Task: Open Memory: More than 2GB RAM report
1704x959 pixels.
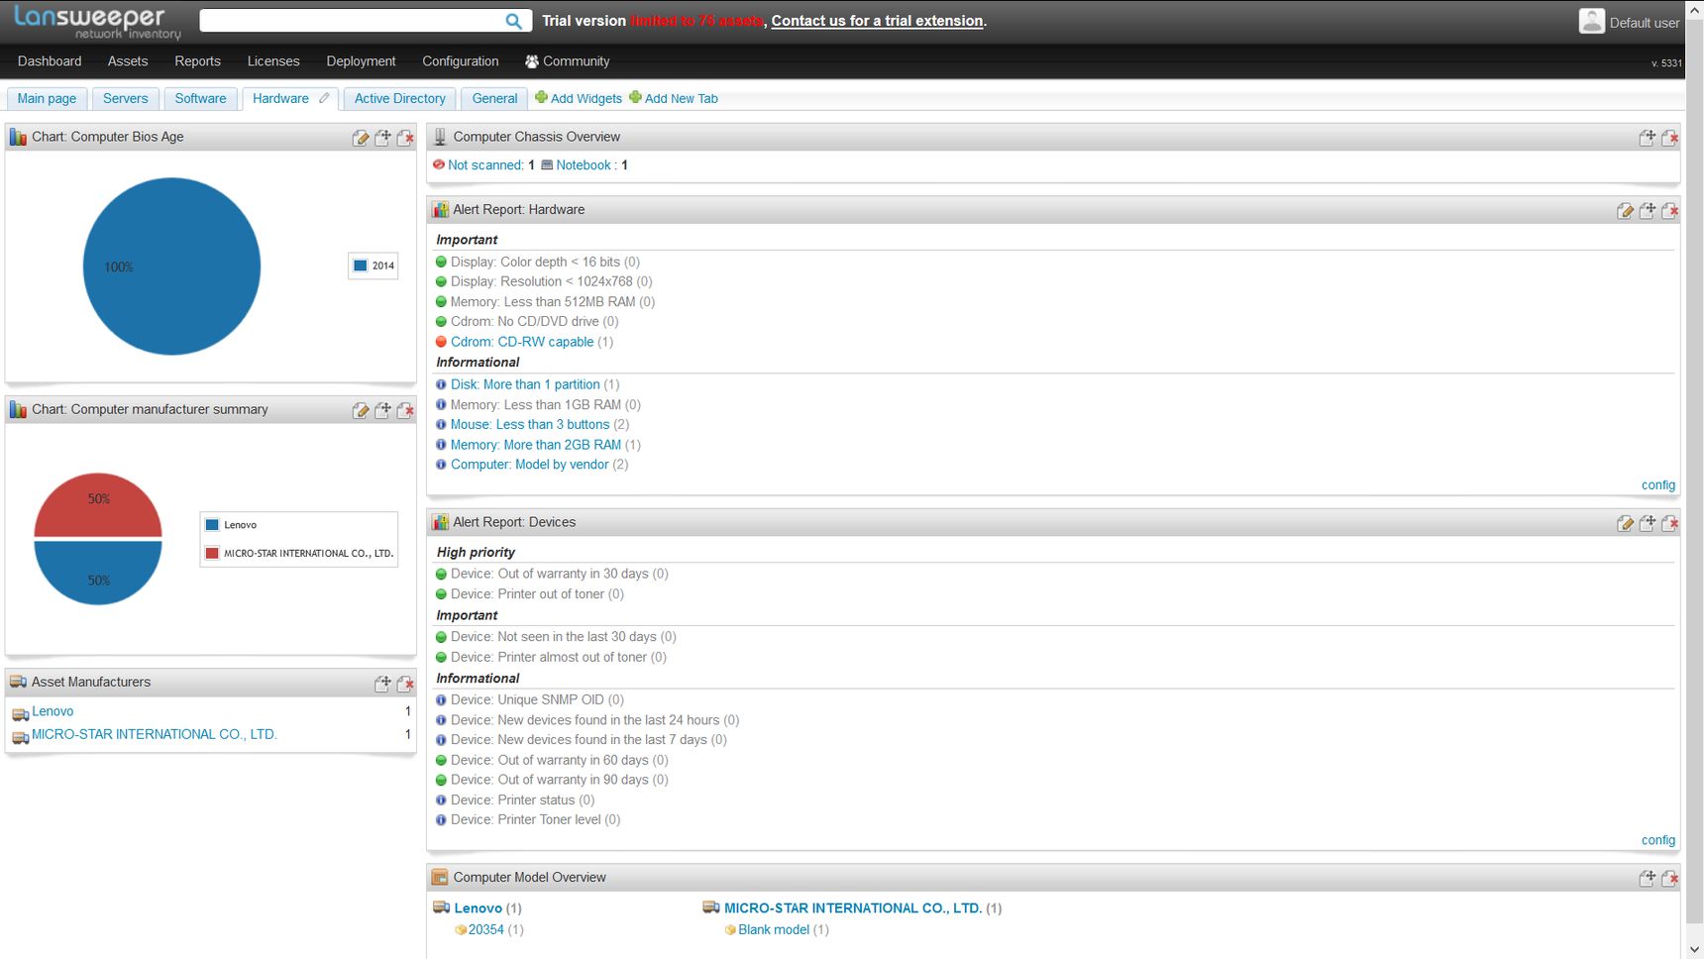Action: (x=536, y=445)
